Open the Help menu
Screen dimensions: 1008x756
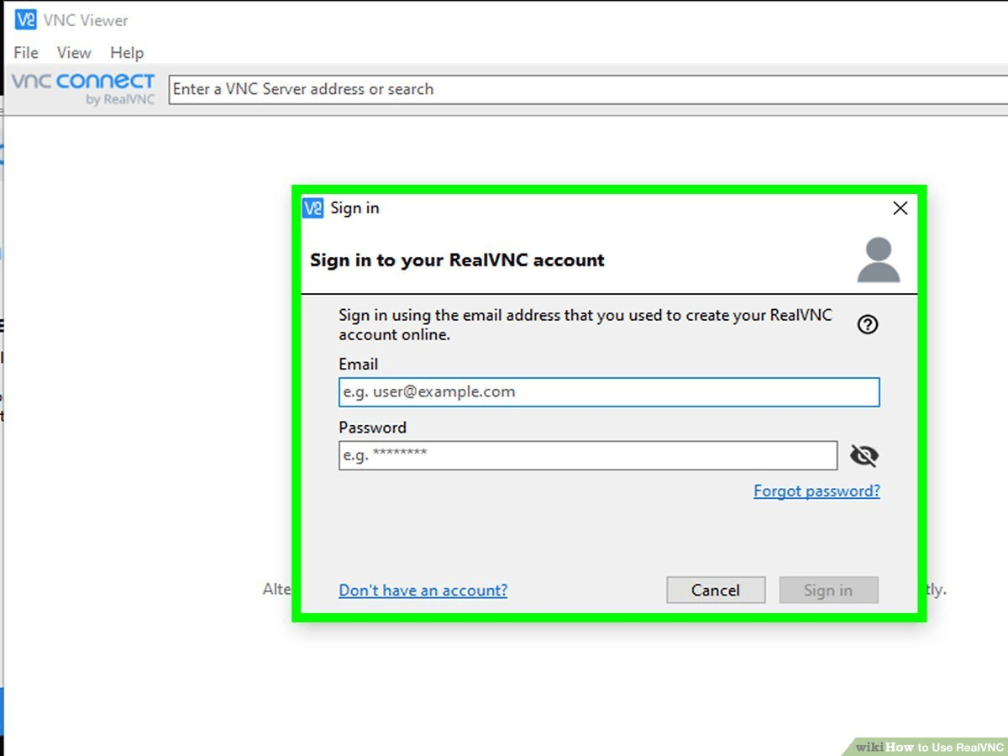point(127,52)
